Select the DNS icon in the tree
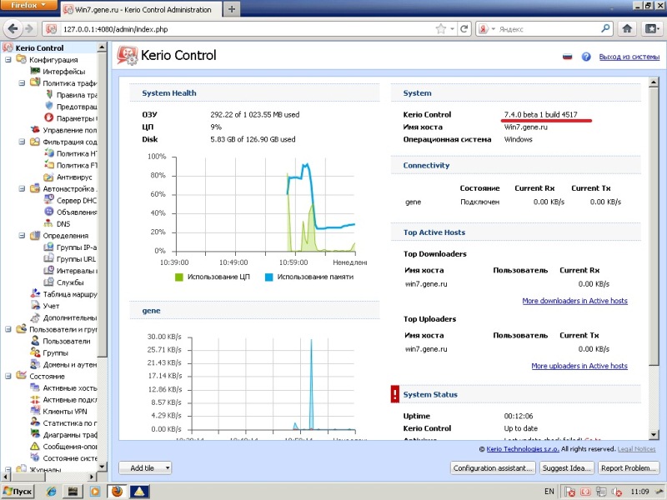 [49, 223]
